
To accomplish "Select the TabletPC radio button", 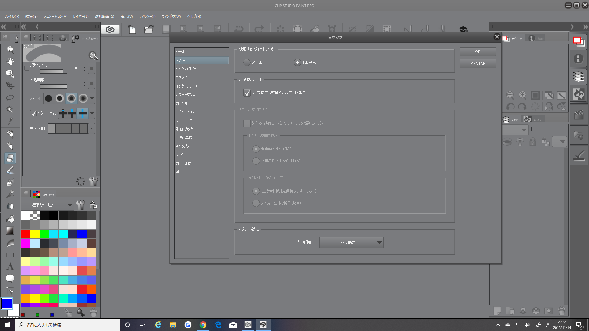I will pos(297,63).
